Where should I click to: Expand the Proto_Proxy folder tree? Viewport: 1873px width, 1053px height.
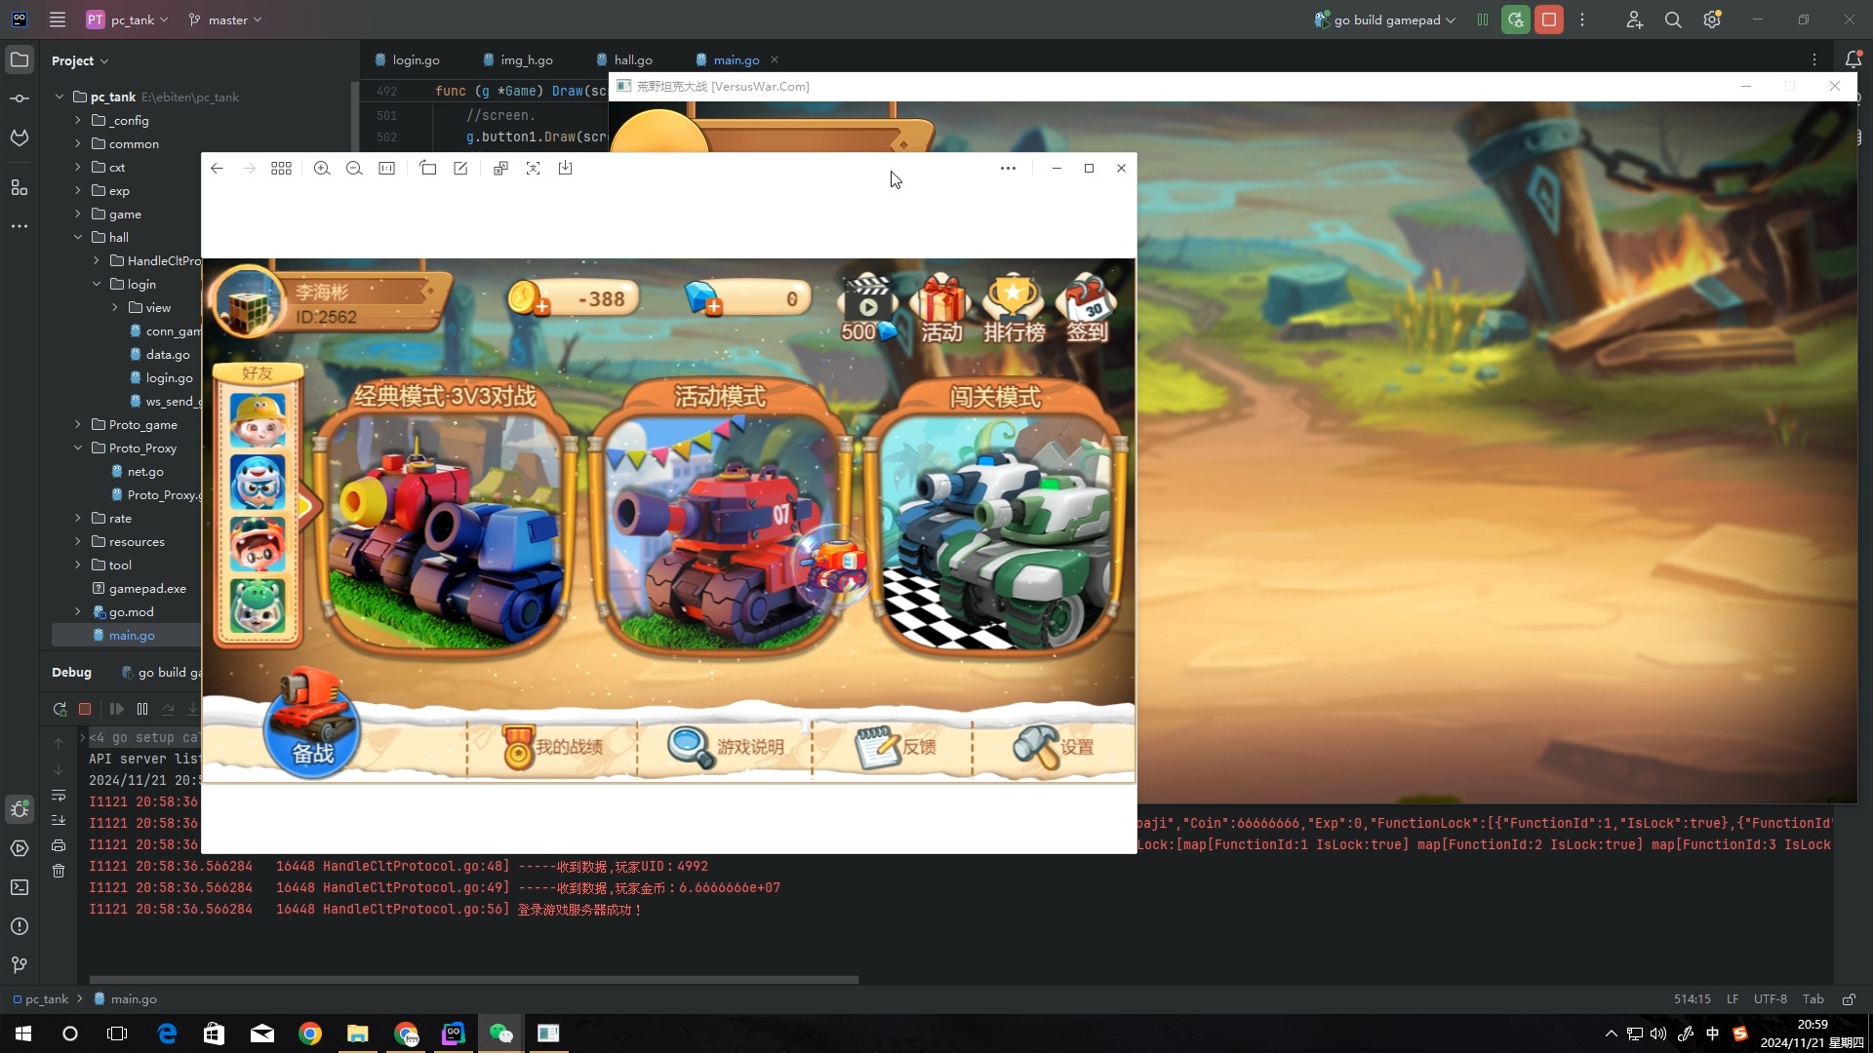[78, 448]
